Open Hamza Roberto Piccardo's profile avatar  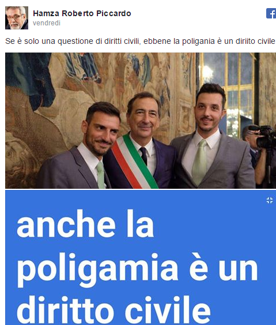tap(17, 18)
